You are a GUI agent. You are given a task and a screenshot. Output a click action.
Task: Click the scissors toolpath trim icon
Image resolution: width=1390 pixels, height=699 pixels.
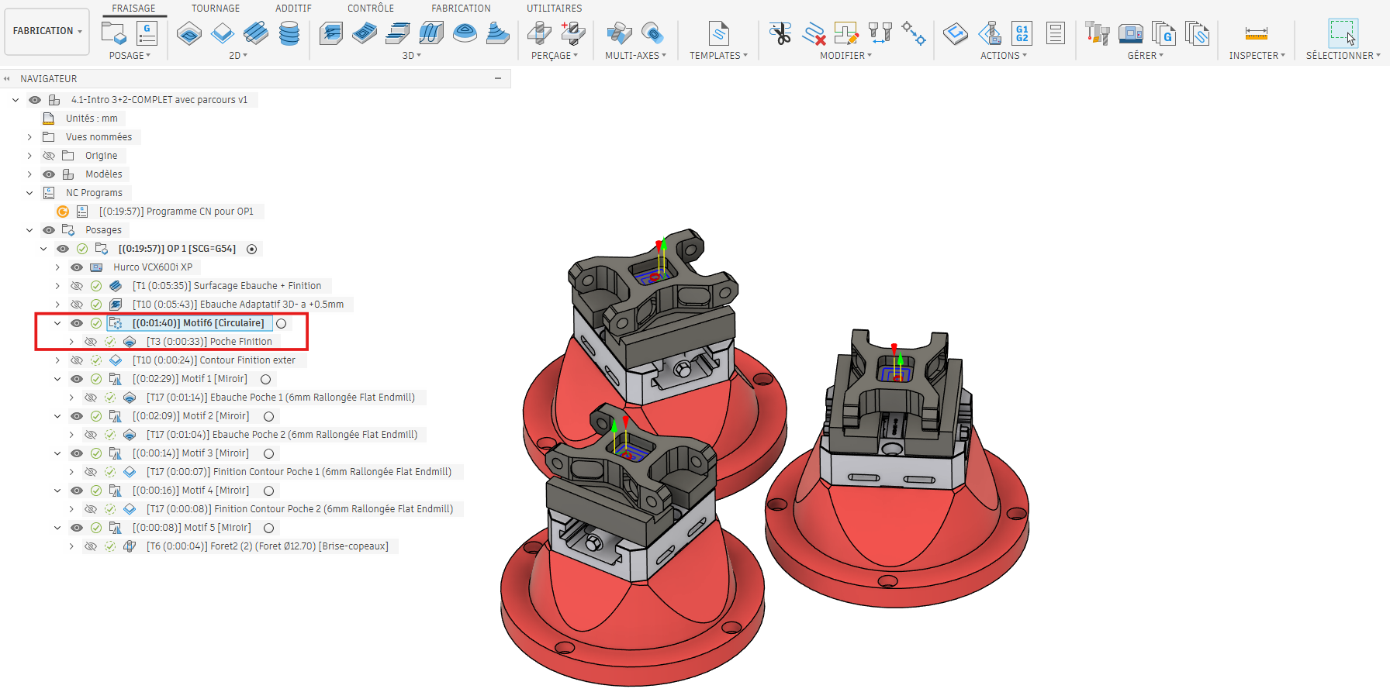click(x=780, y=33)
